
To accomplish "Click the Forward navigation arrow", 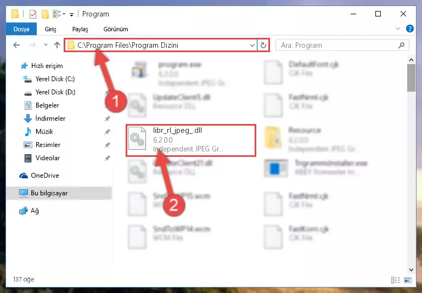I will (x=32, y=45).
